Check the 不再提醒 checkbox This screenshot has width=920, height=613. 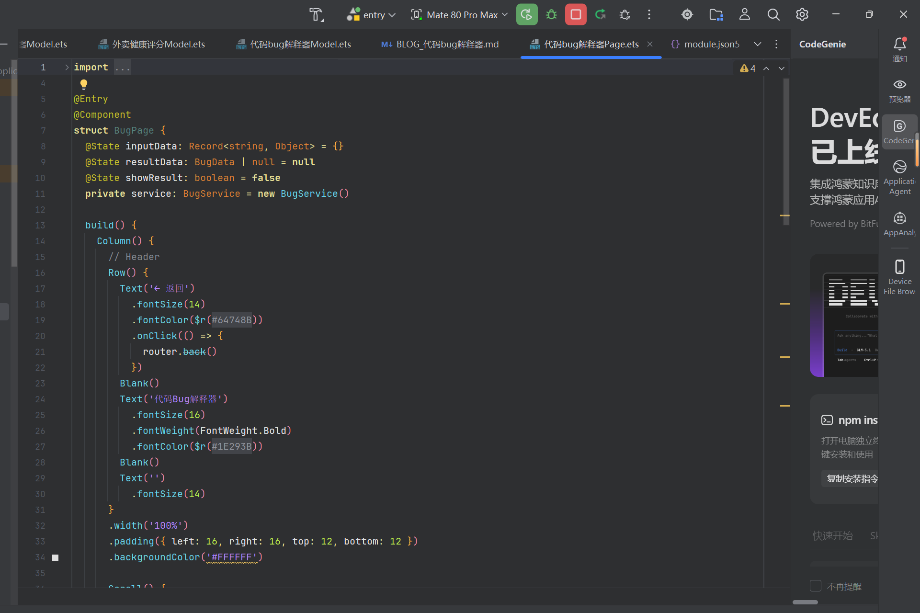(815, 586)
